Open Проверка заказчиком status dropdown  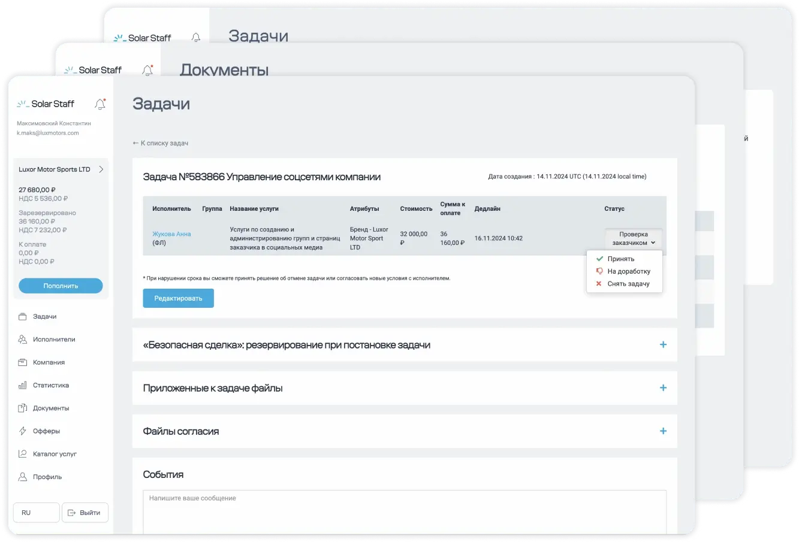633,238
